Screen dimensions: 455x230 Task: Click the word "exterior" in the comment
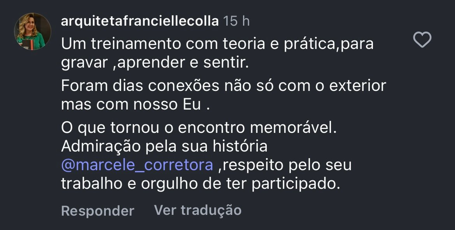pos(357,86)
